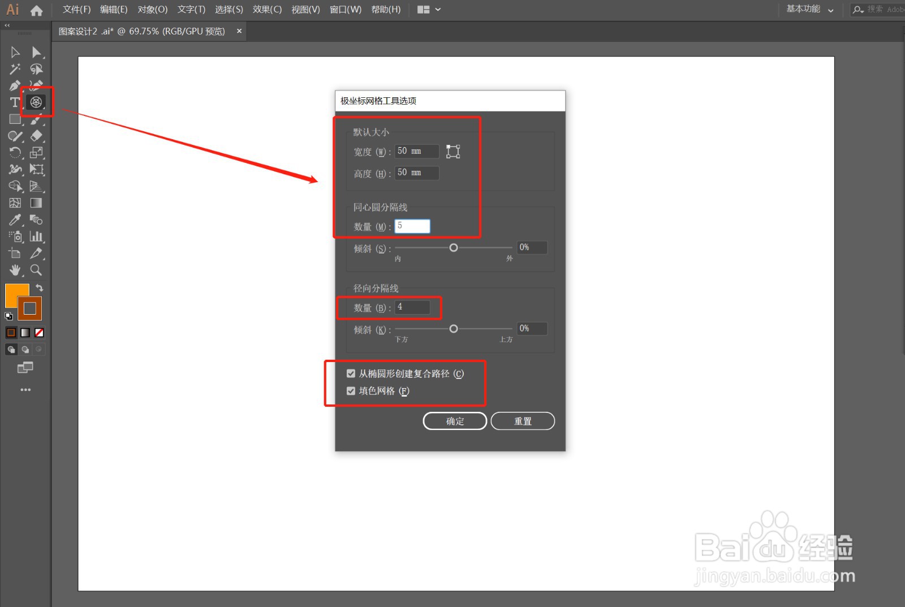
Task: Set paint type to Color
Action: coord(11,333)
